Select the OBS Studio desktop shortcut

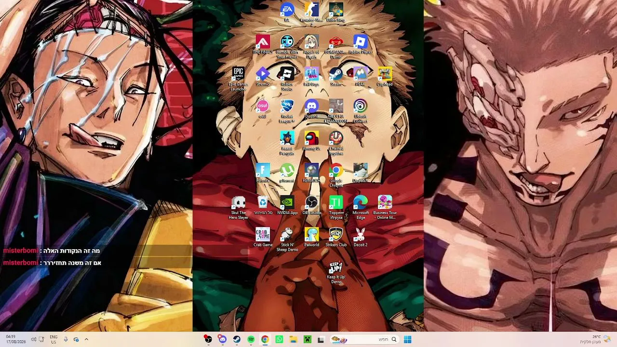[x=311, y=205]
